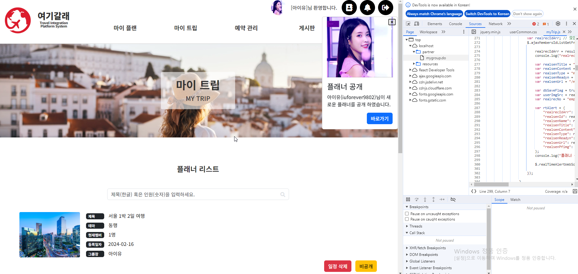Screen dimensions: 578x274
Task: Click the code editor horizontal scrollbar
Action: pos(491,184)
